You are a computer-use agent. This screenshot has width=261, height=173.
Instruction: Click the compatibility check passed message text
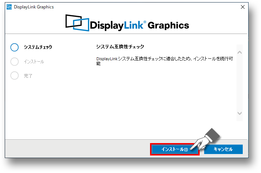click(x=165, y=61)
